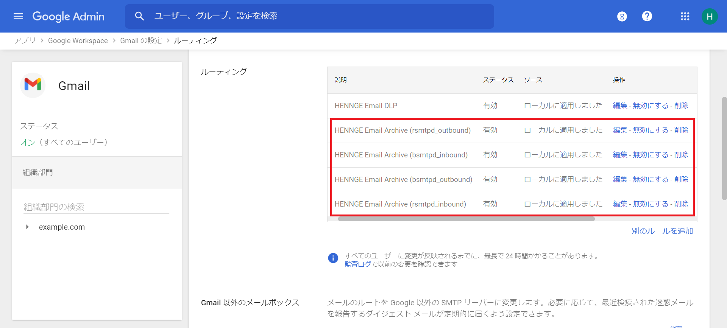The width and height of the screenshot is (727, 328).
Task: Edit the bsmtpd_inbound archive rule
Action: [620, 155]
